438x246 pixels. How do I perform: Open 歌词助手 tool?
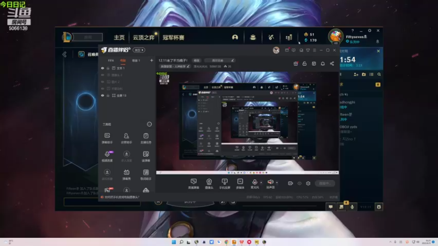point(146,174)
